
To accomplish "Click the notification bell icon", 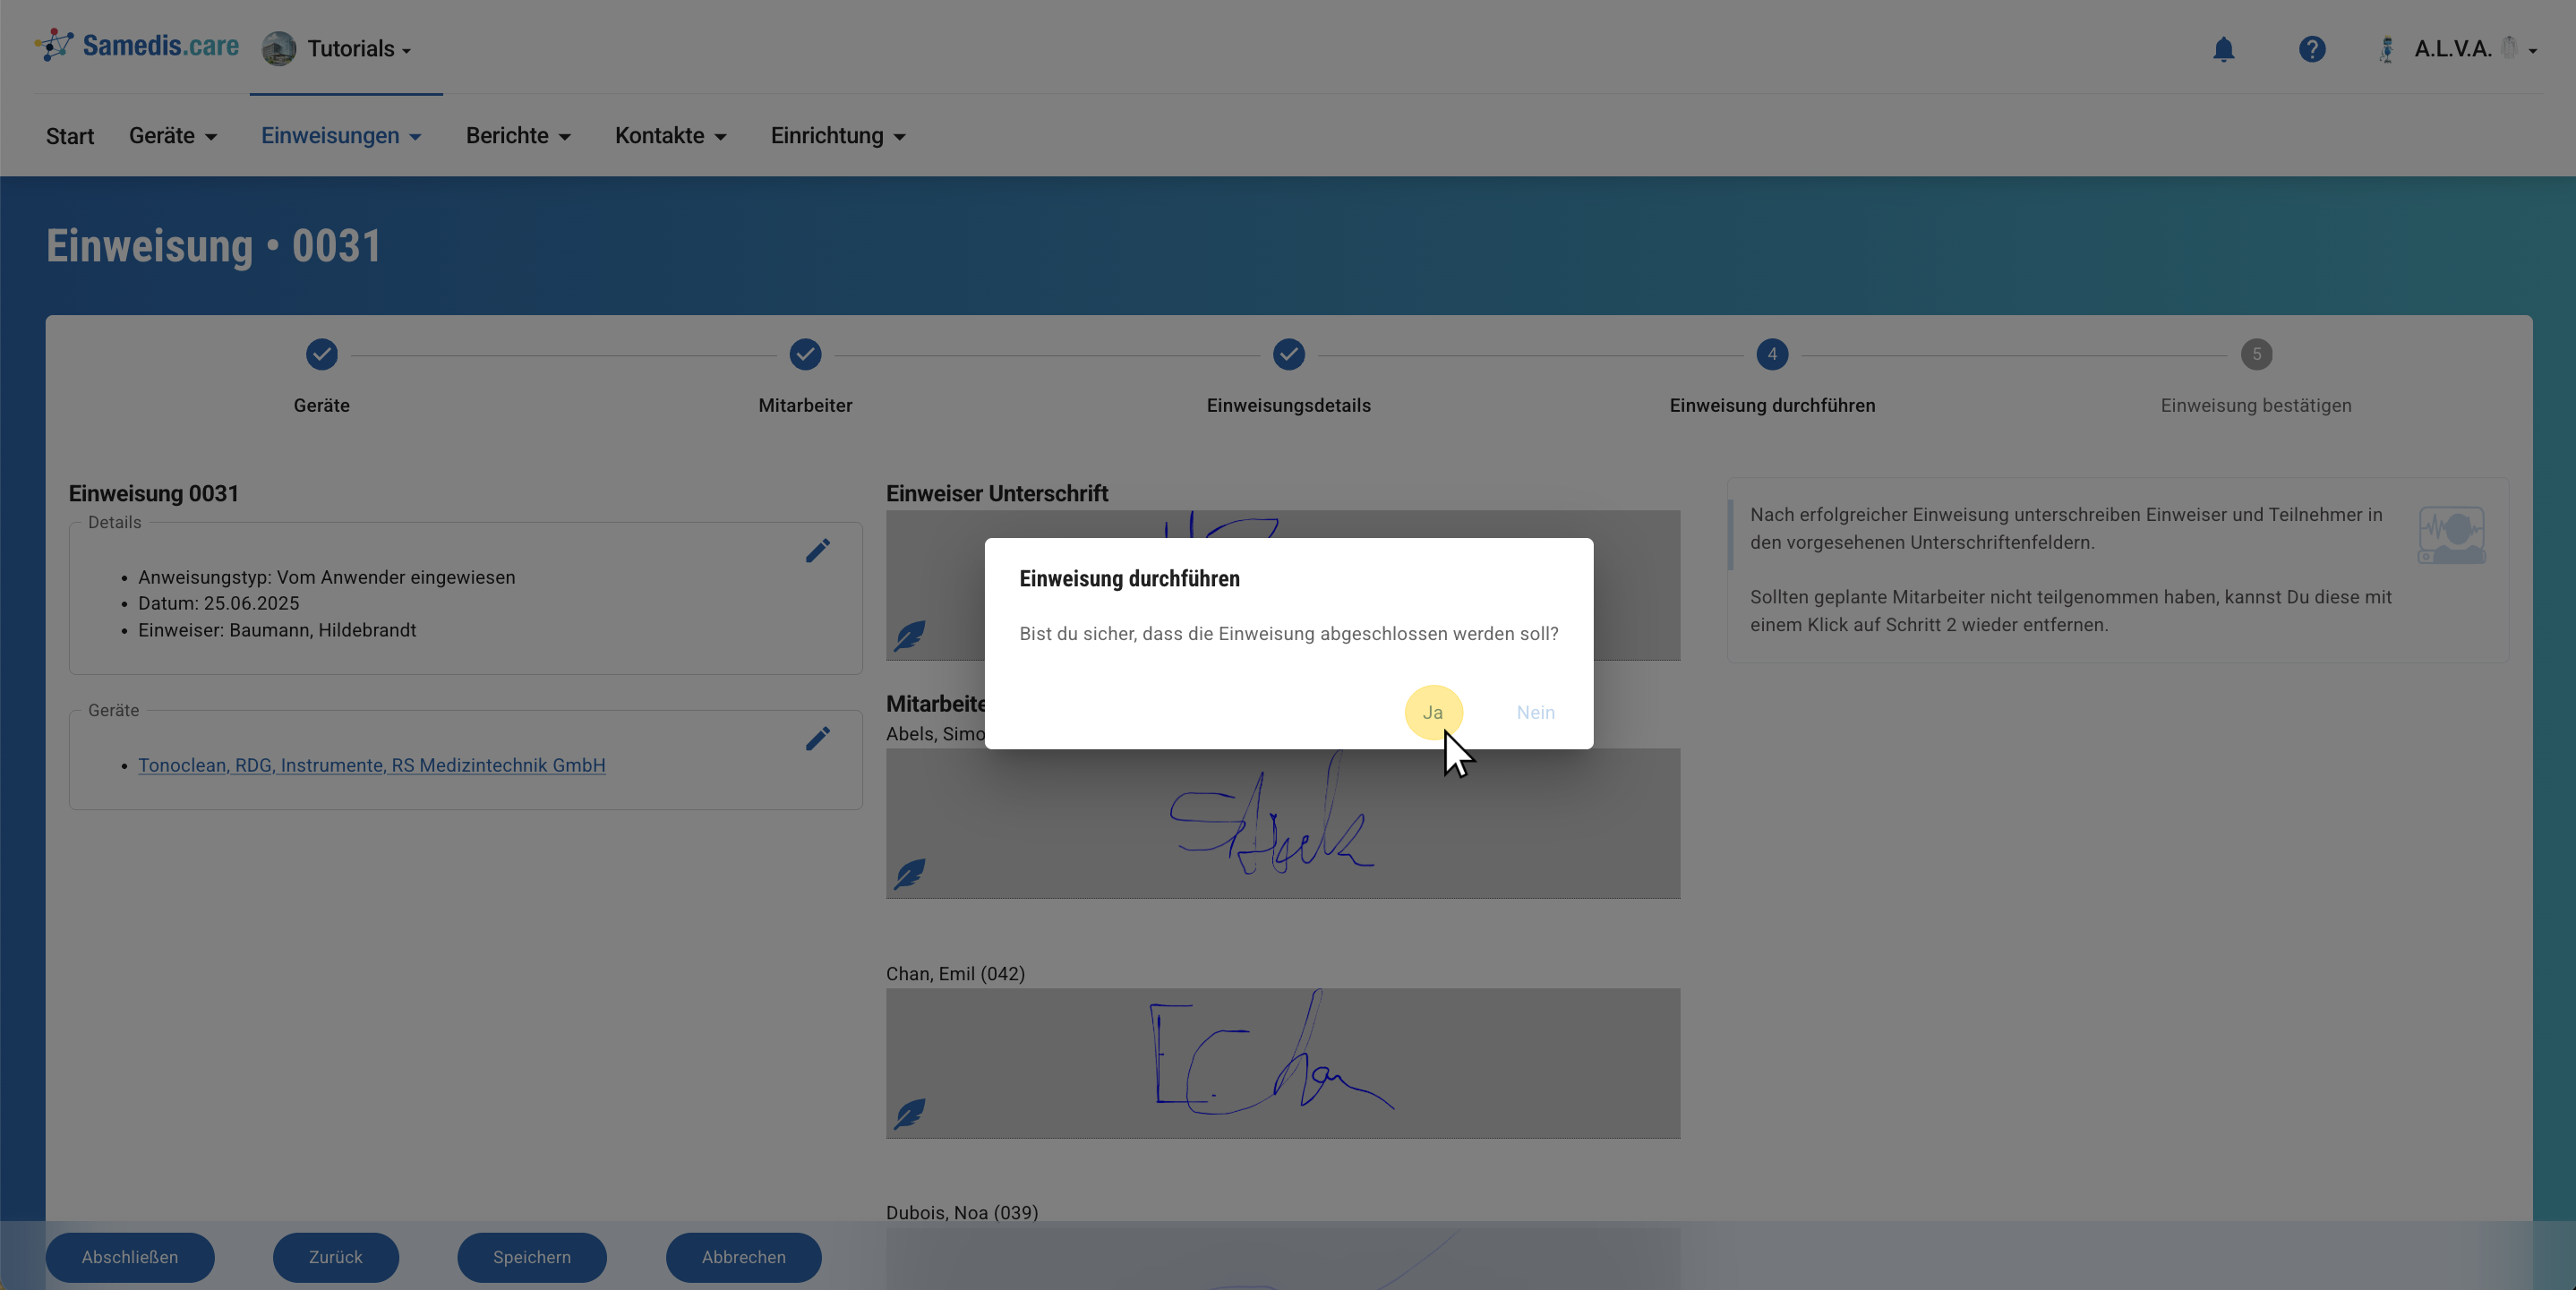I will click(2223, 49).
